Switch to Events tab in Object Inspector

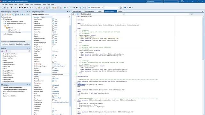(x=43, y=17)
